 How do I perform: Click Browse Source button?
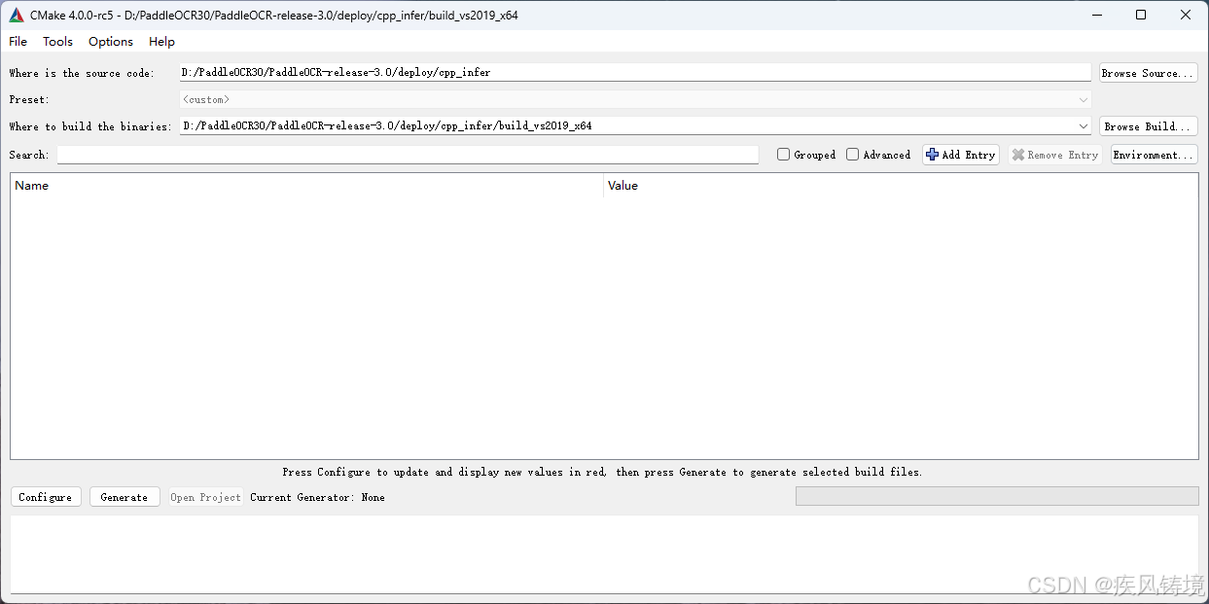point(1148,73)
